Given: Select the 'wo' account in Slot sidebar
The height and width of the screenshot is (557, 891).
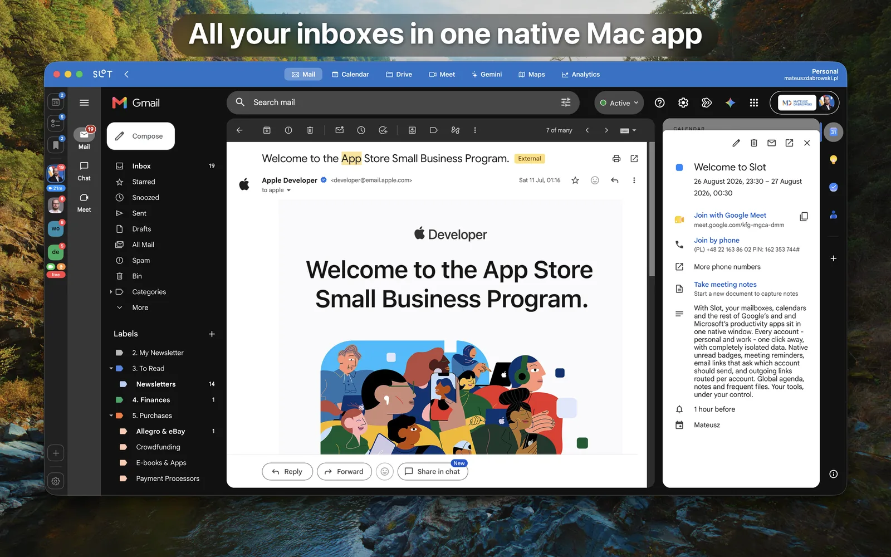Looking at the screenshot, I should coord(56,229).
